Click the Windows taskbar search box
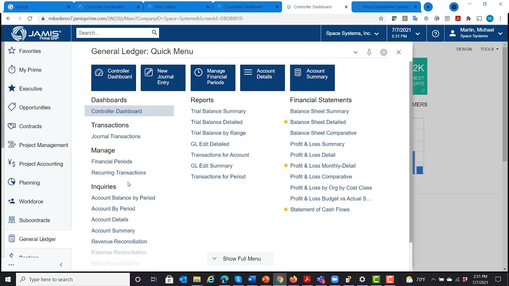This screenshot has width=509, height=286. tap(73, 279)
